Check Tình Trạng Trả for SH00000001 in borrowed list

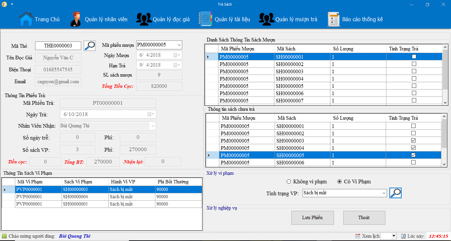414,57
